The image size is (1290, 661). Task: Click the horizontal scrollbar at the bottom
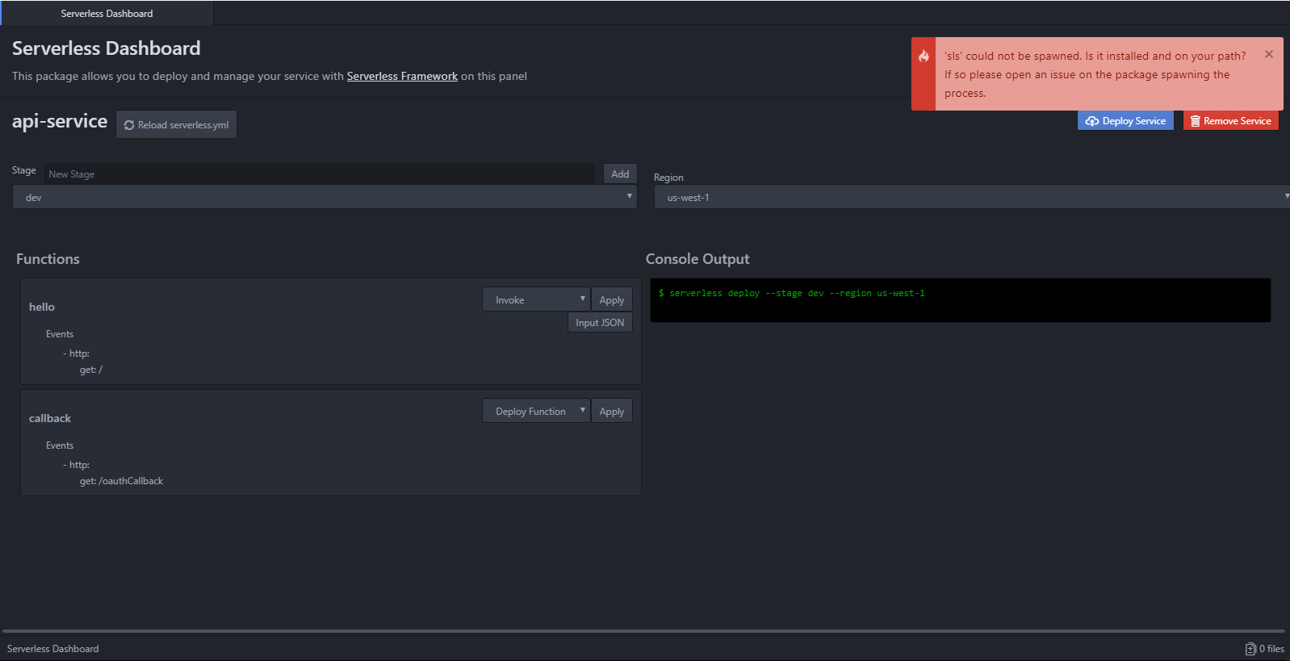click(x=643, y=631)
